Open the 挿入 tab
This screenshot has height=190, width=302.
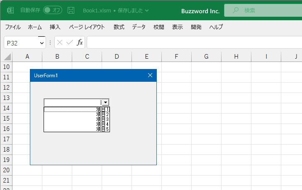coord(55,27)
